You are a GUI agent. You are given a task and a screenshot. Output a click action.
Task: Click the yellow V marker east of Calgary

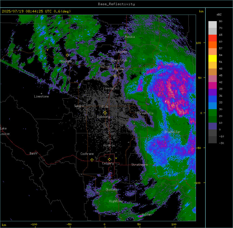click(116, 158)
